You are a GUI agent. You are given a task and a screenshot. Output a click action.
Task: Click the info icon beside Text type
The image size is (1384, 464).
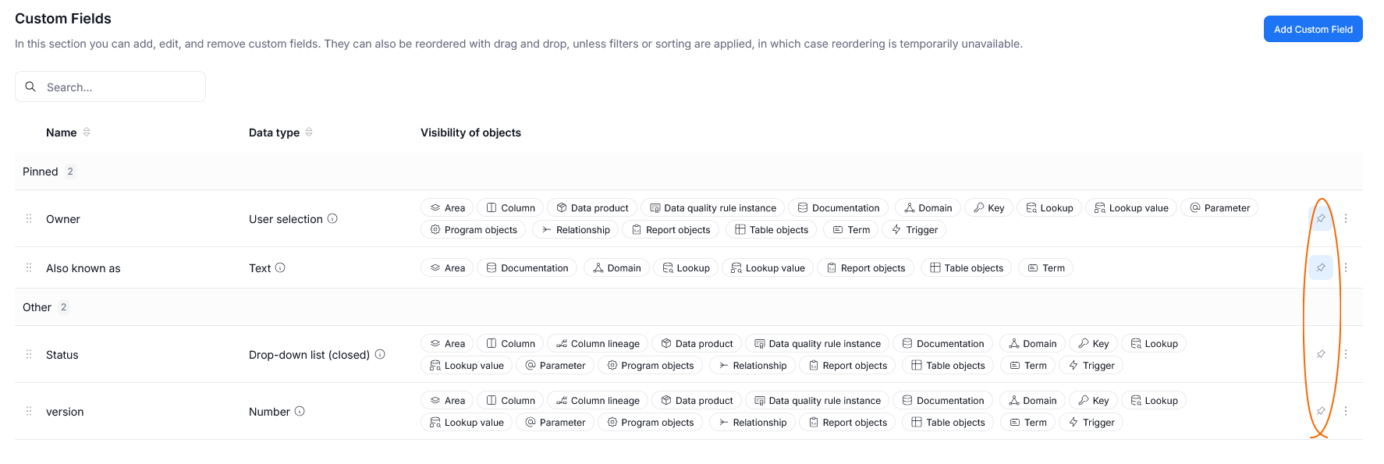(280, 267)
